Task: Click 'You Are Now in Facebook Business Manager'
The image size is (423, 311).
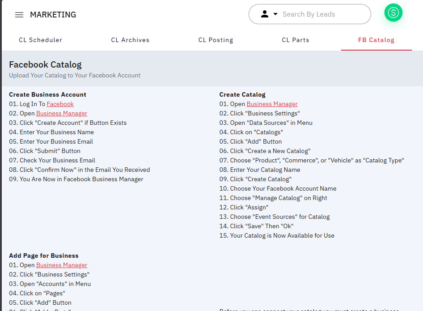Action: click(x=76, y=179)
